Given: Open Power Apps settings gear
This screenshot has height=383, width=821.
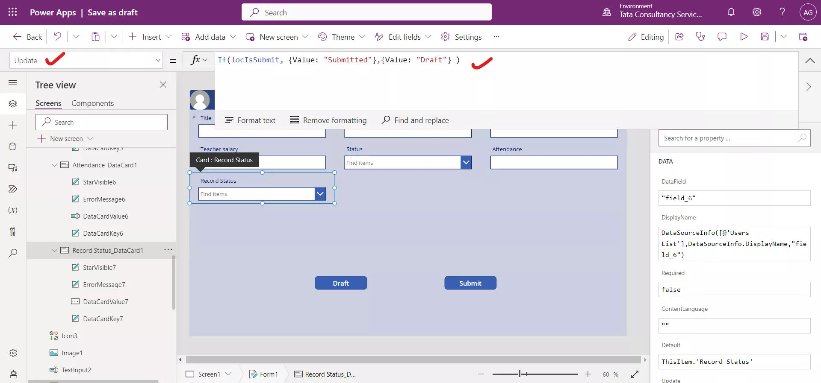Looking at the screenshot, I should (x=757, y=12).
